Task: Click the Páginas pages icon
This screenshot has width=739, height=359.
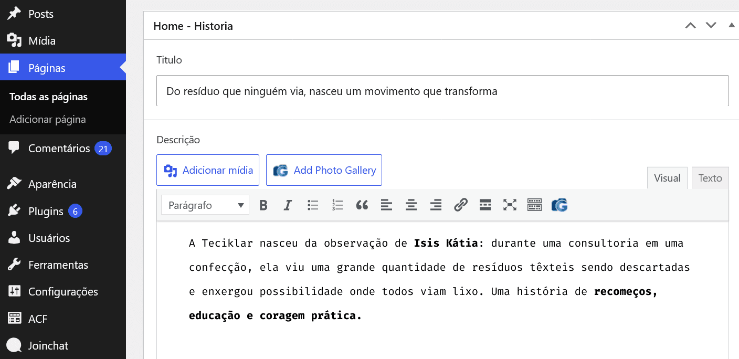Action: [x=14, y=67]
